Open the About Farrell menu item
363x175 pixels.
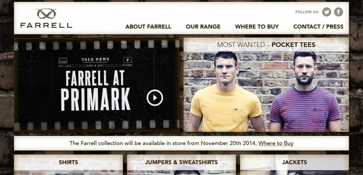pos(148,27)
